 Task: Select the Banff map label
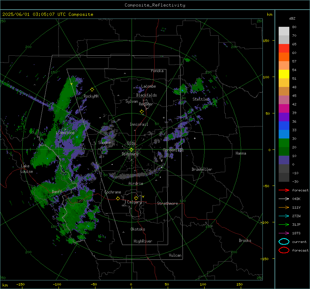click(57, 191)
